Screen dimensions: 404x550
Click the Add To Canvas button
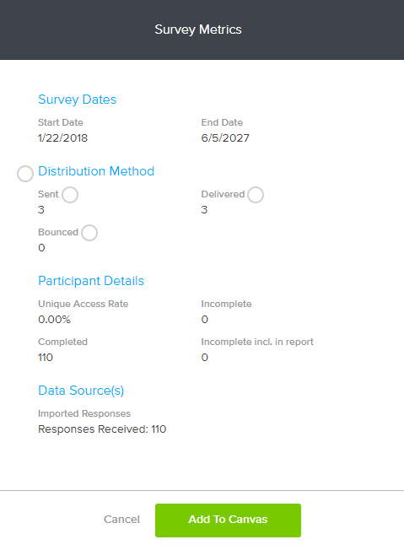click(x=228, y=520)
